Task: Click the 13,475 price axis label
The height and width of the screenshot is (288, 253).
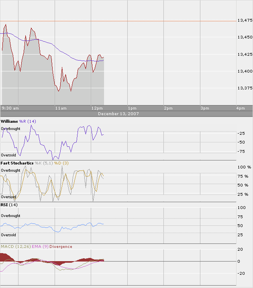Action: point(245,20)
